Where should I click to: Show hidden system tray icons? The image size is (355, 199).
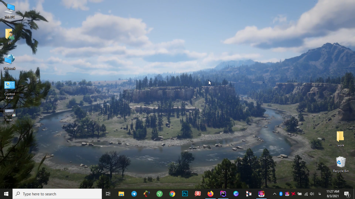click(274, 194)
